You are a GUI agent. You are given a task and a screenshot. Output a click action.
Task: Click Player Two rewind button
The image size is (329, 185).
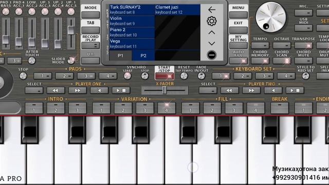tap(230, 90)
